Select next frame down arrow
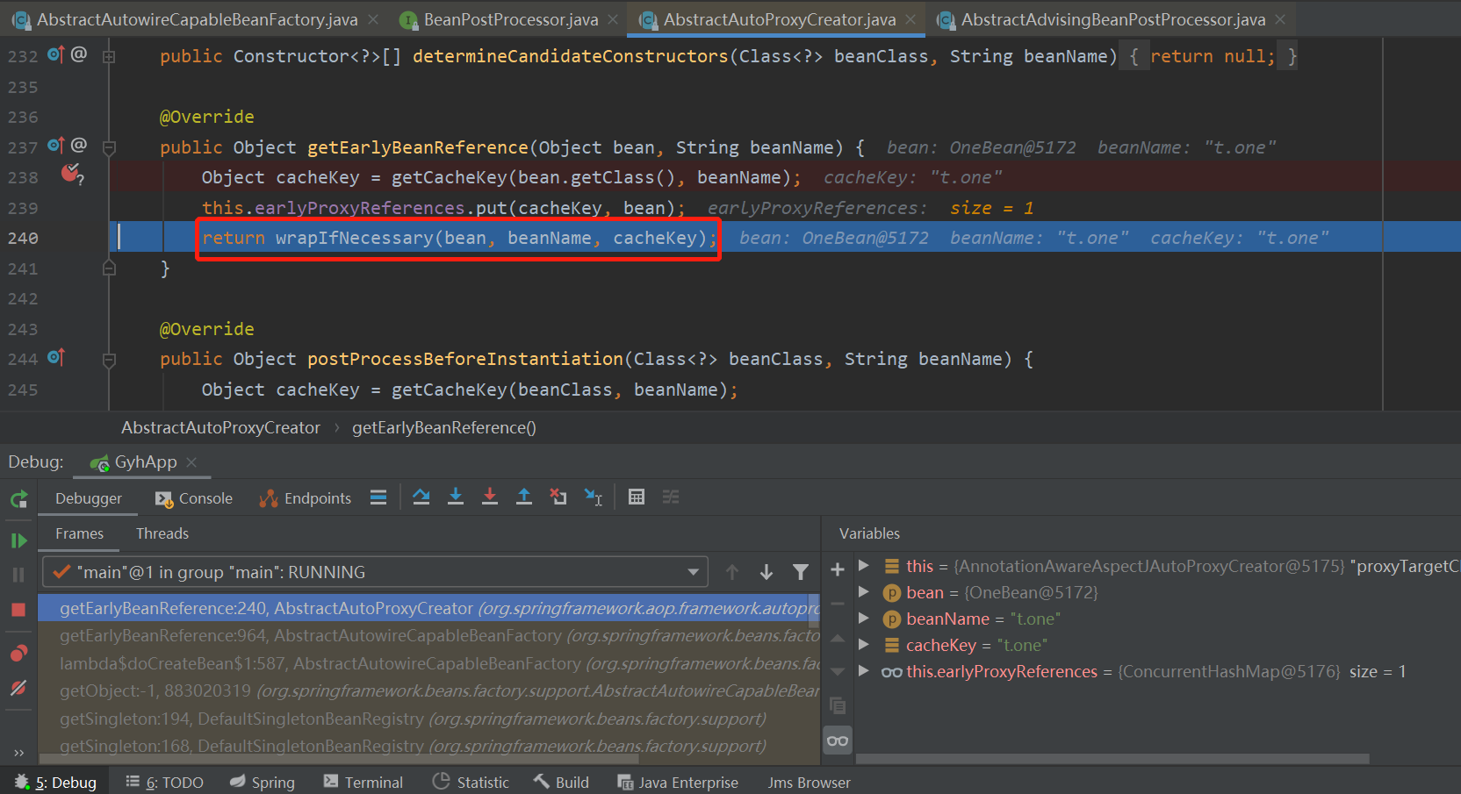 766,572
